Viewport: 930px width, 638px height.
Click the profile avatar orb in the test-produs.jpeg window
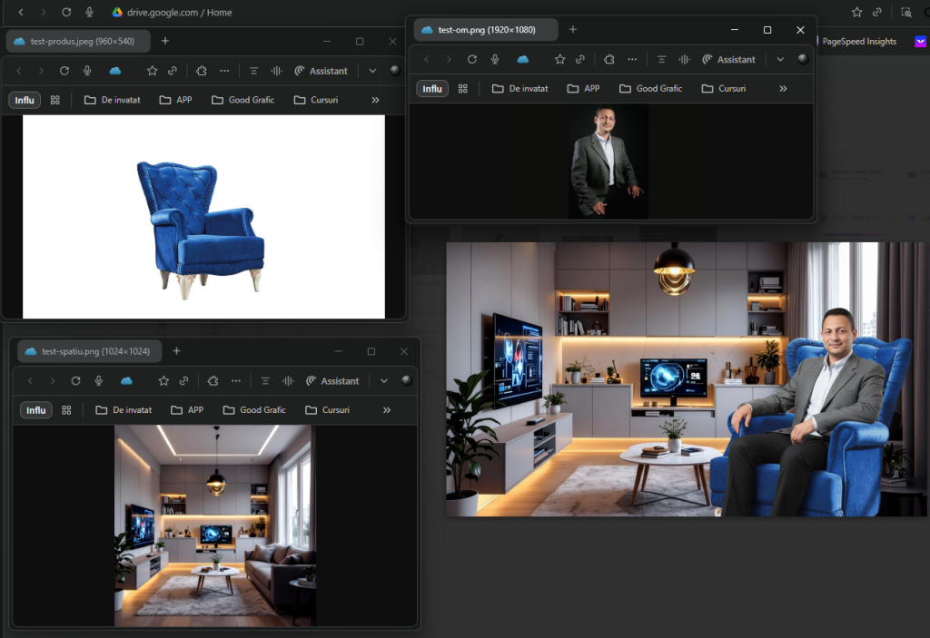coord(395,71)
